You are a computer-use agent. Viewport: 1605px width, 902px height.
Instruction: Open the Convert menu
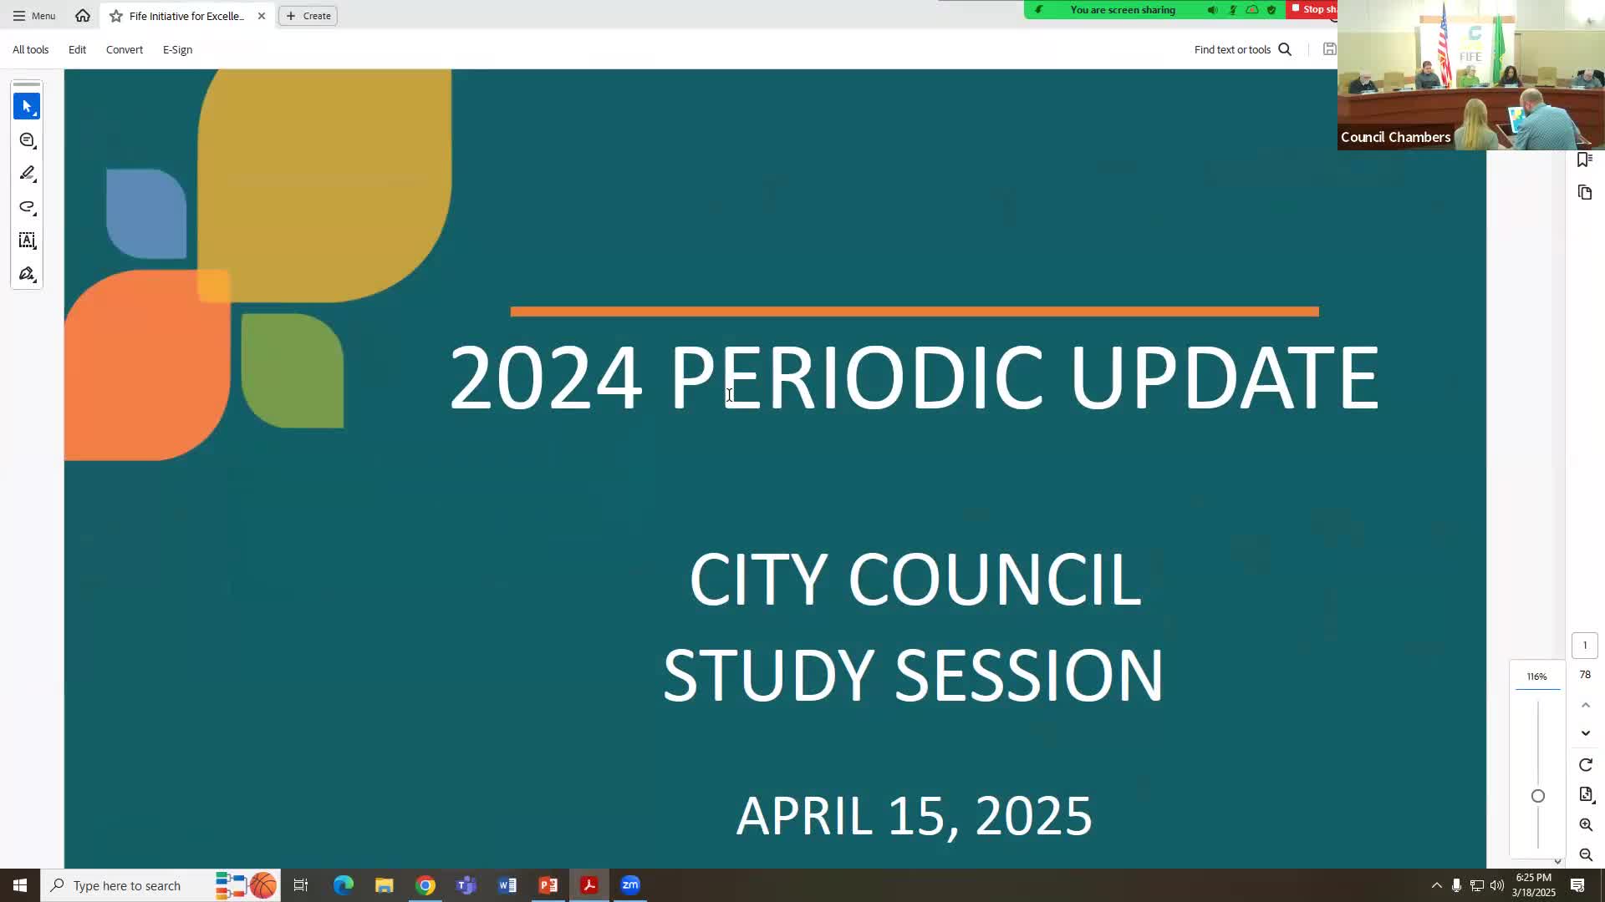tap(125, 49)
